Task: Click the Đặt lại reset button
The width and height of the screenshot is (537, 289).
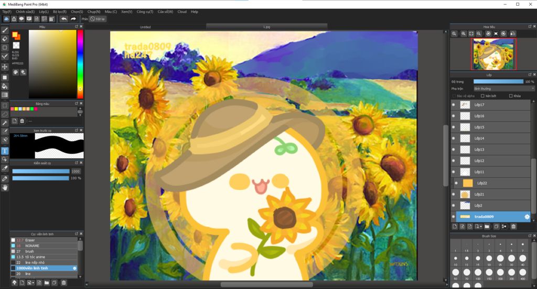Action: 98,19
